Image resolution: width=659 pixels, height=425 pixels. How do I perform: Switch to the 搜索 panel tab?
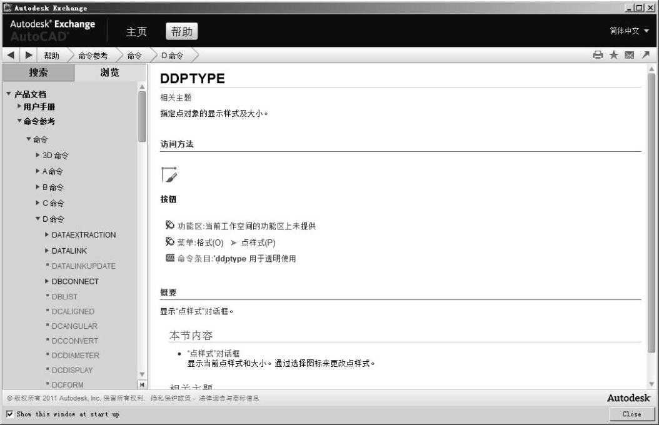click(38, 72)
